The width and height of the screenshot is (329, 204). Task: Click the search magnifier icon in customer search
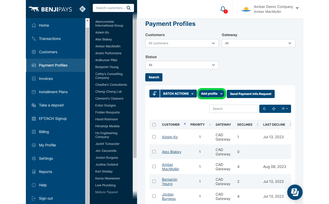[x=129, y=8]
